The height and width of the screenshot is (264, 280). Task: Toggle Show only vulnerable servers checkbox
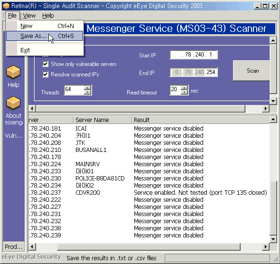click(x=46, y=64)
